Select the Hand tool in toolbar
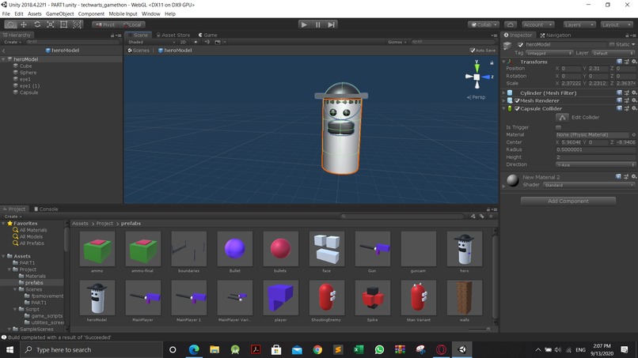Image resolution: width=638 pixels, height=358 pixels. click(10, 24)
